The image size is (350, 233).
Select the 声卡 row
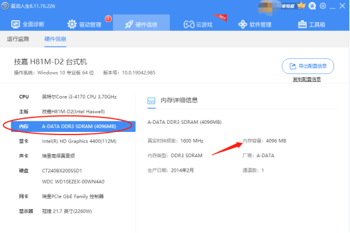coord(73,156)
